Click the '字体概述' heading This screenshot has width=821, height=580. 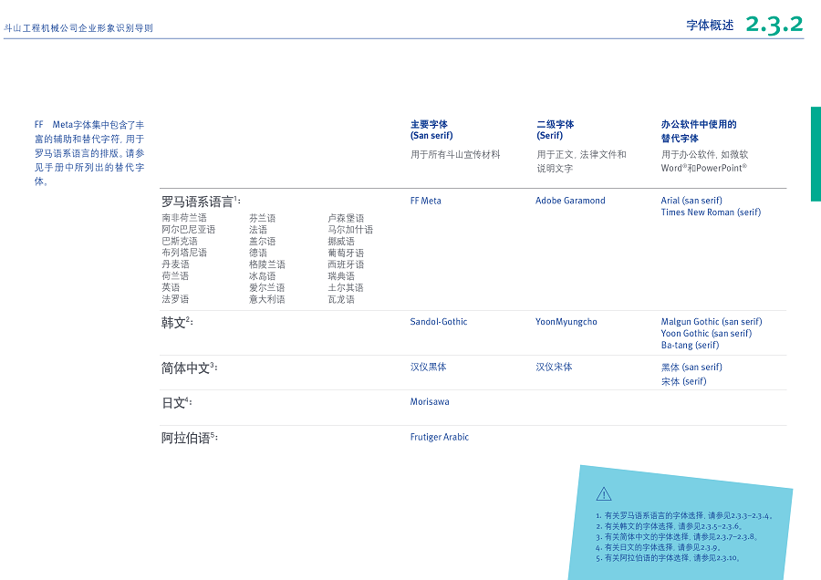[x=710, y=26]
